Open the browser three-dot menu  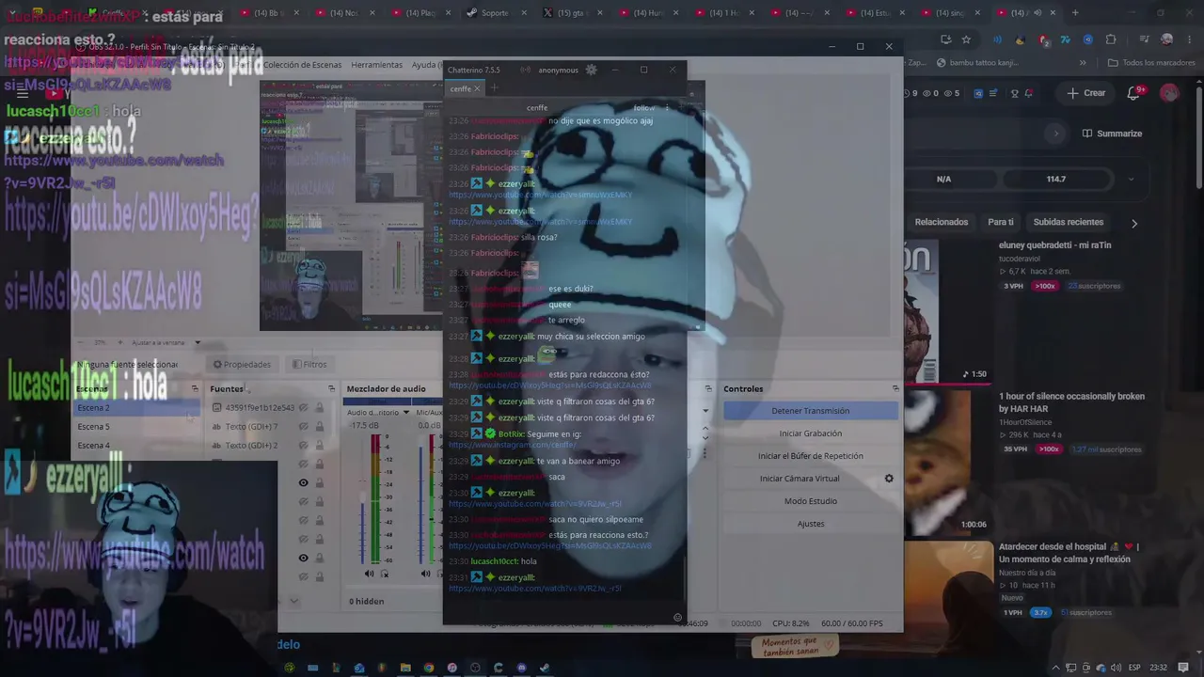1190,39
